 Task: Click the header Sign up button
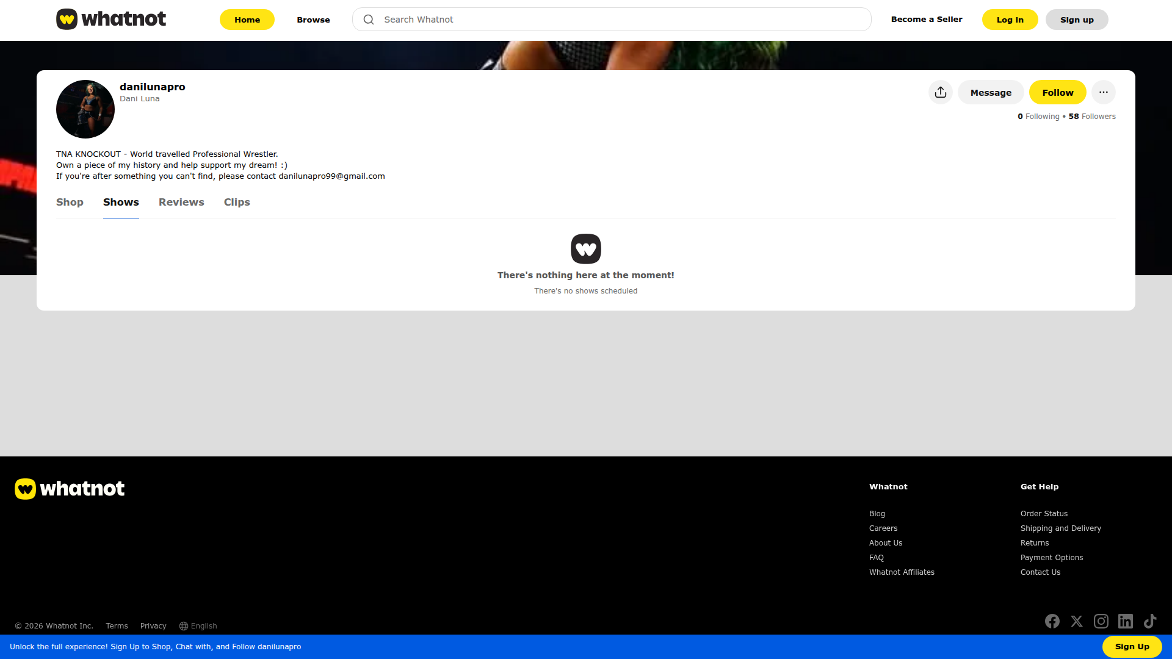(x=1077, y=20)
